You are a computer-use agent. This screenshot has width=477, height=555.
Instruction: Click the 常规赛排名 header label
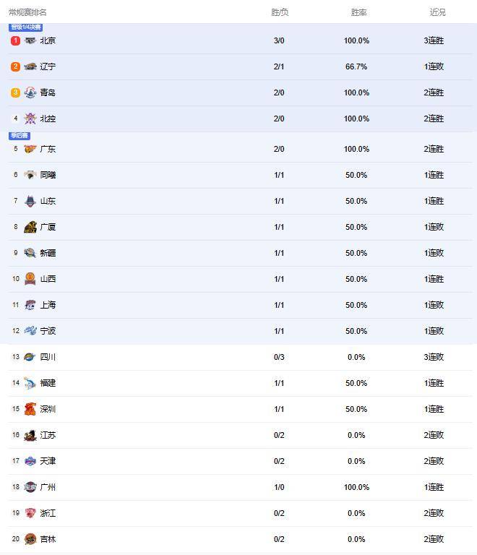[28, 12]
